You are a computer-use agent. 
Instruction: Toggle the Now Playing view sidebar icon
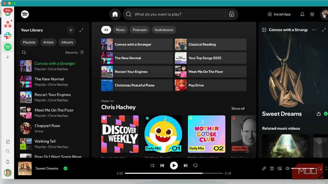(264, 30)
